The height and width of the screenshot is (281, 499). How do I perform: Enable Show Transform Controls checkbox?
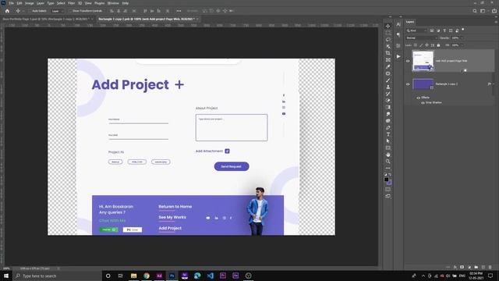click(70, 11)
